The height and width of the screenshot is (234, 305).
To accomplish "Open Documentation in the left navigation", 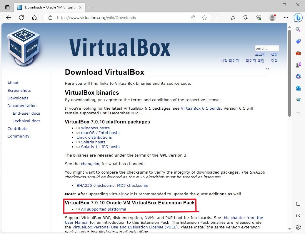I will click(22, 106).
